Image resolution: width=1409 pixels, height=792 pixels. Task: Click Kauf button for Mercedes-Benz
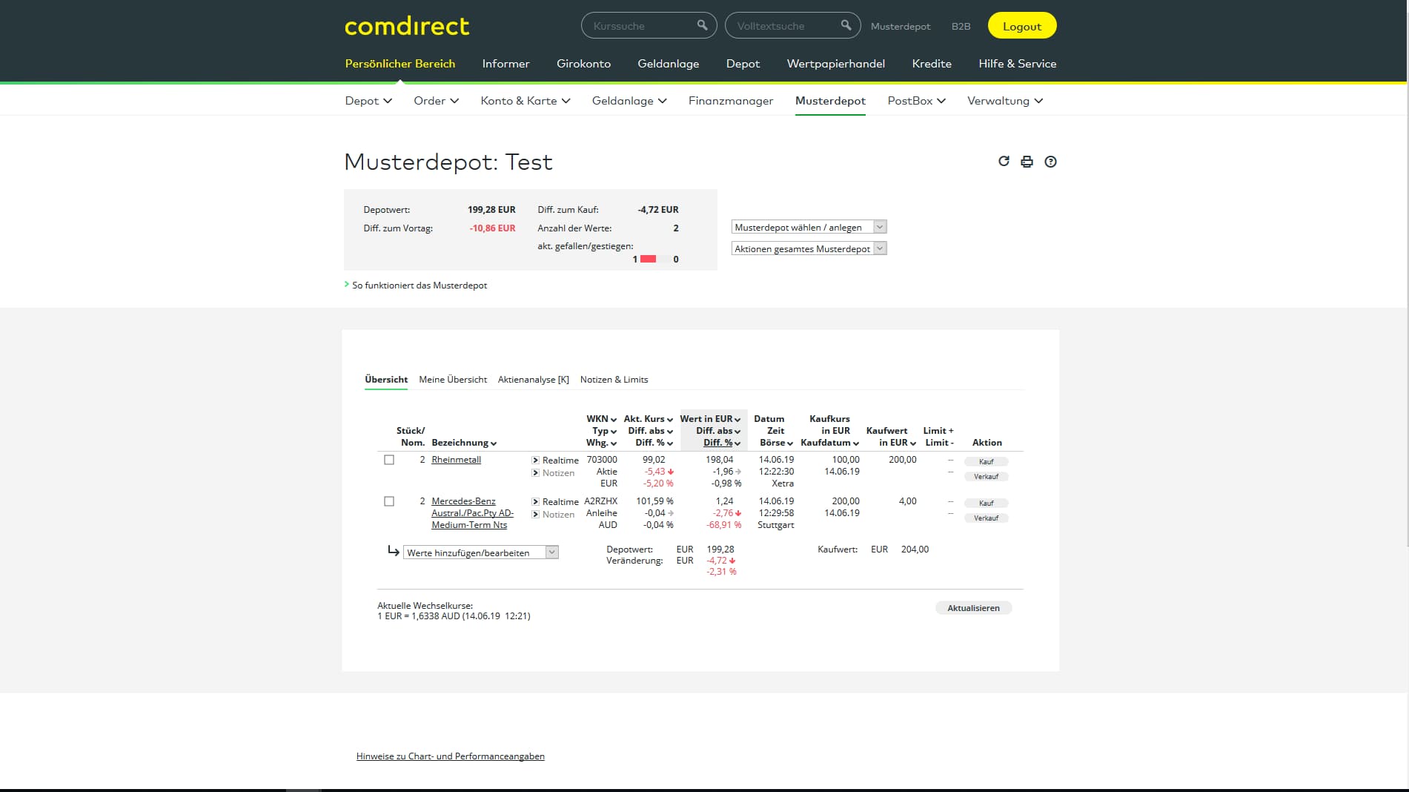986,503
